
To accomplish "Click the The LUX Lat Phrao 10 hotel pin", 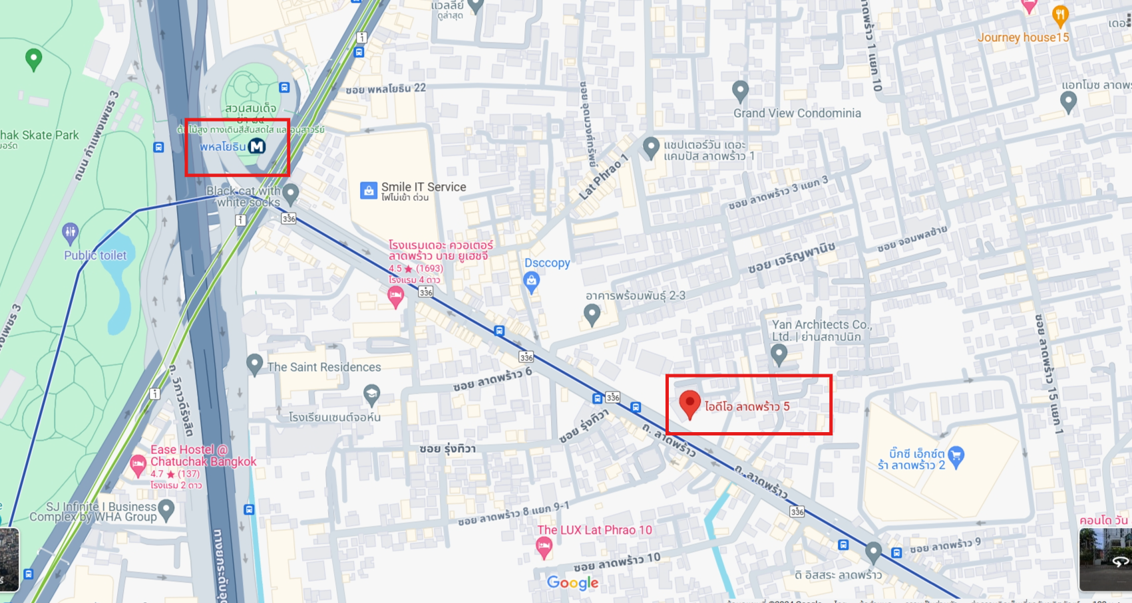I will click(x=544, y=548).
